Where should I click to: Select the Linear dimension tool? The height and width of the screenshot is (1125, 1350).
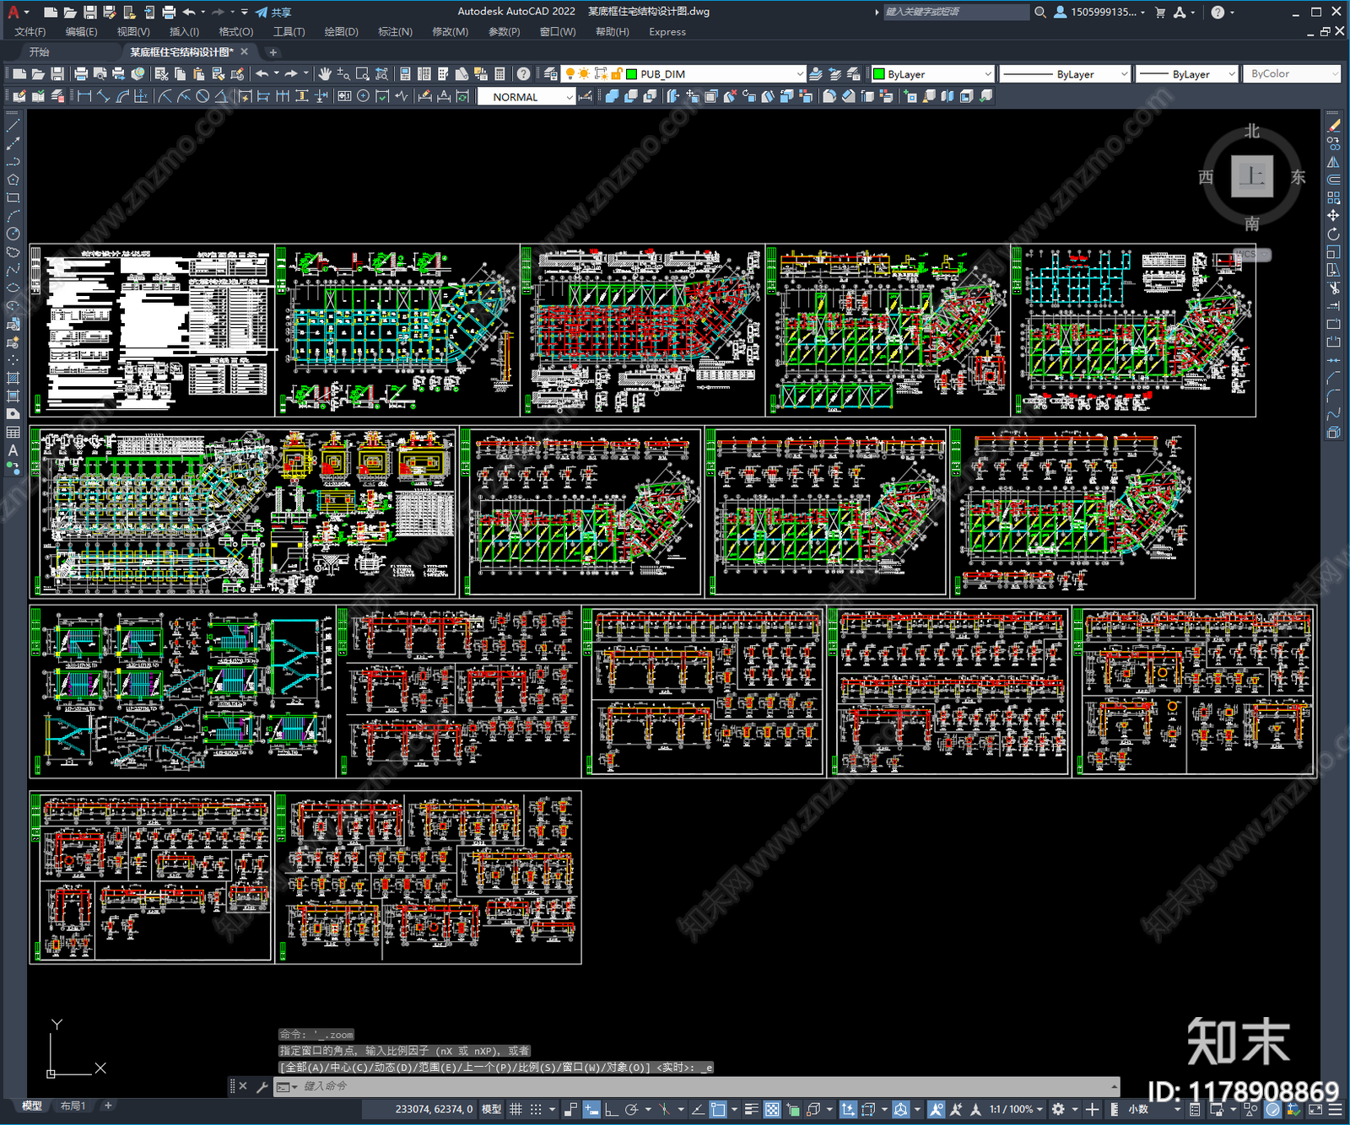click(x=84, y=96)
